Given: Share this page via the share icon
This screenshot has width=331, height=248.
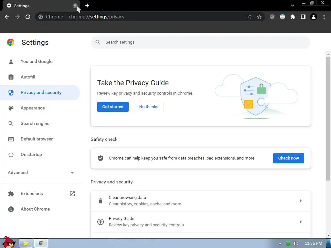Looking at the screenshot, I should click(x=249, y=17).
